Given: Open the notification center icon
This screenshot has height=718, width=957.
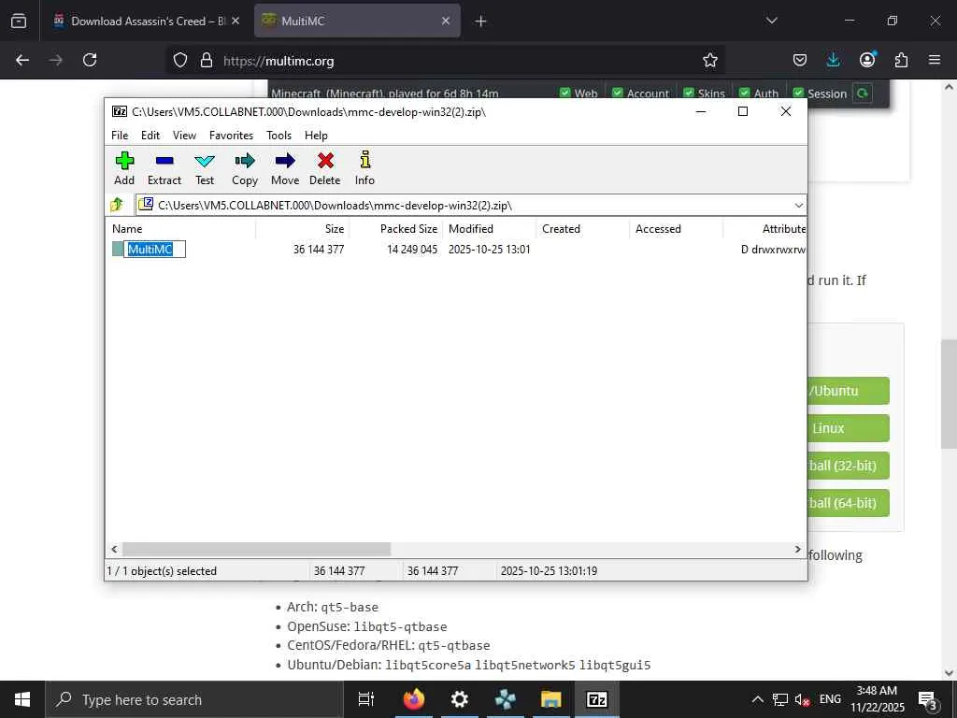Looking at the screenshot, I should point(928,700).
